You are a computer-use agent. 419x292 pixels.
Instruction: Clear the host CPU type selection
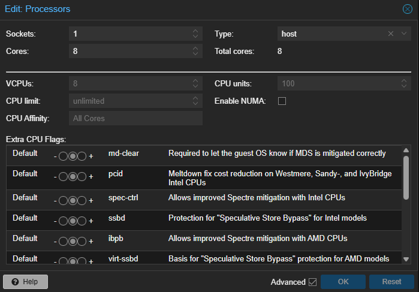click(x=390, y=34)
